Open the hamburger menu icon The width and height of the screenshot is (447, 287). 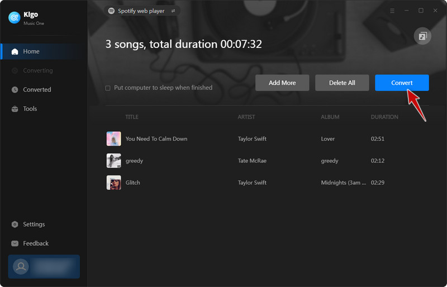(392, 11)
